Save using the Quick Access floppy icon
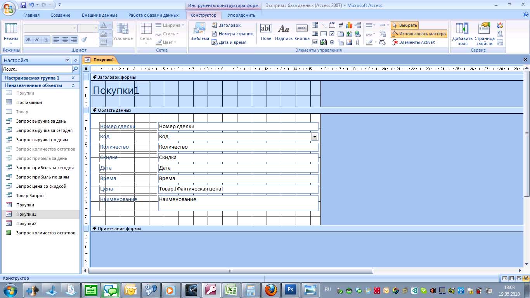 point(23,5)
